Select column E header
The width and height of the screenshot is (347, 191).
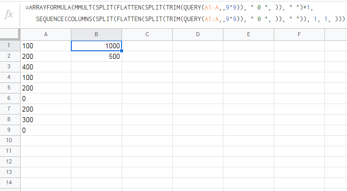249,34
